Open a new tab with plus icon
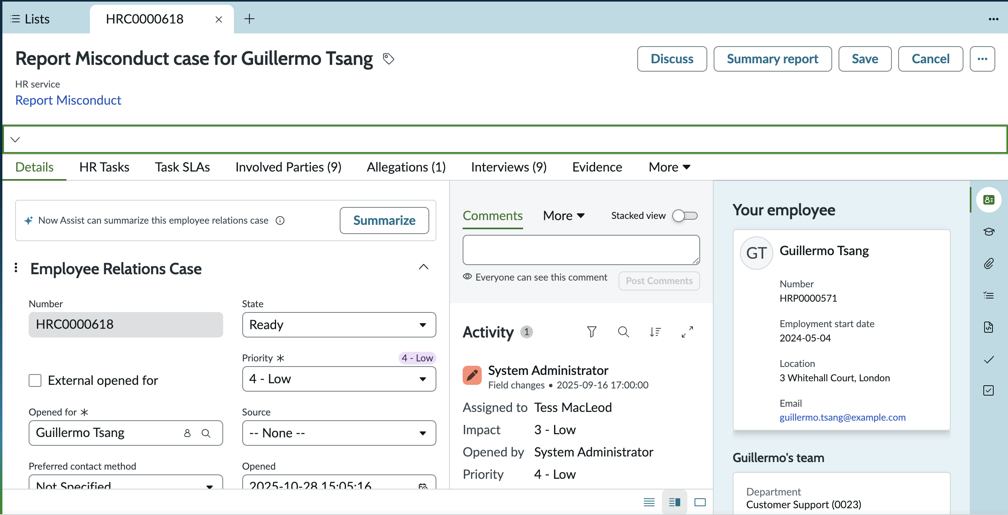Screen dimensions: 1008x515 (249, 19)
